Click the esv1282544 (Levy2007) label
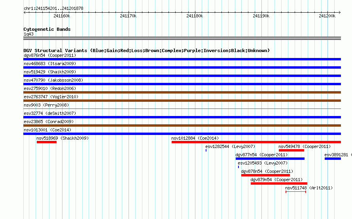Screen dimensions: 352x219 [230, 146]
